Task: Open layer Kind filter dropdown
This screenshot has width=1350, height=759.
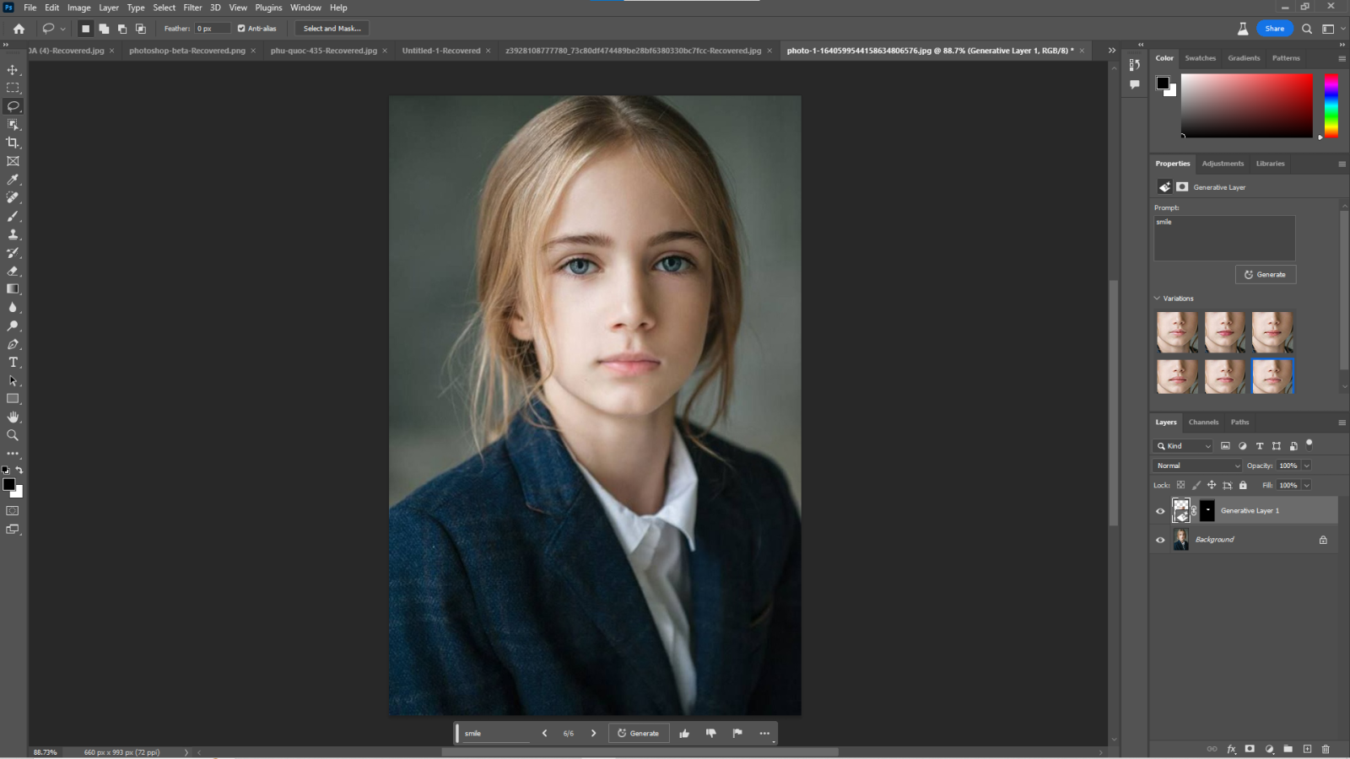Action: pyautogui.click(x=1183, y=446)
